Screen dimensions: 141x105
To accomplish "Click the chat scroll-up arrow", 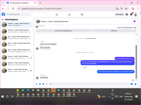I will tap(136, 35).
